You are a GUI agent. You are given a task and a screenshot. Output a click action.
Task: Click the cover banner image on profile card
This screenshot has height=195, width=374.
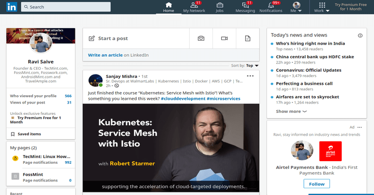tap(41, 36)
